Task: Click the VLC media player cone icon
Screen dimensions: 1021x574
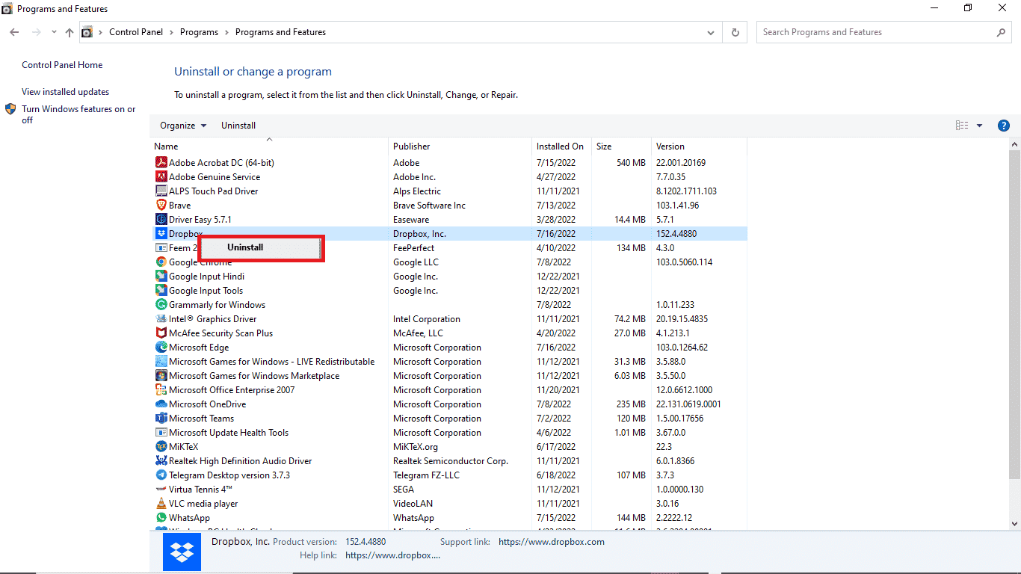Action: coord(161,503)
